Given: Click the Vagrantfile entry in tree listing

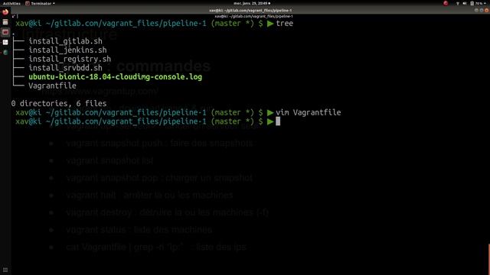Looking at the screenshot, I should pyautogui.click(x=52, y=86).
